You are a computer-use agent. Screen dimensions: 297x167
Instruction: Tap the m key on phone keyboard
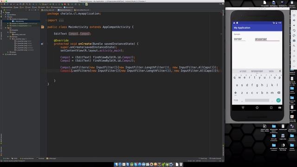pyautogui.click(x=272, y=93)
